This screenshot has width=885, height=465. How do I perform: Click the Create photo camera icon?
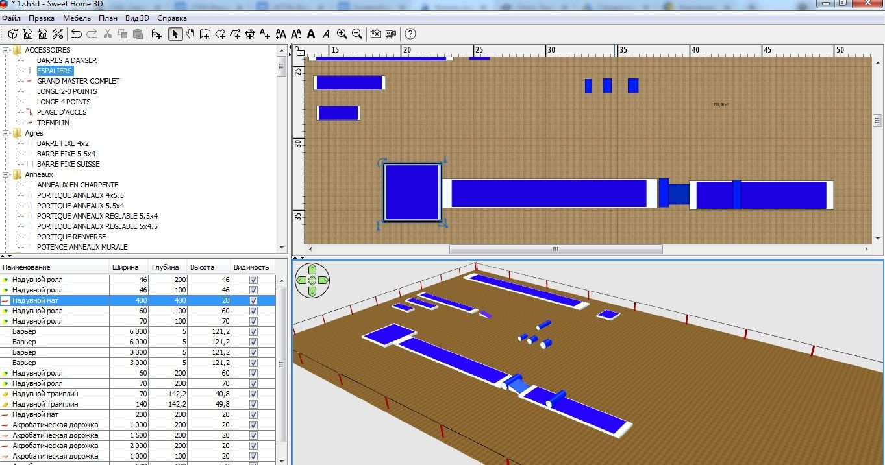[376, 34]
